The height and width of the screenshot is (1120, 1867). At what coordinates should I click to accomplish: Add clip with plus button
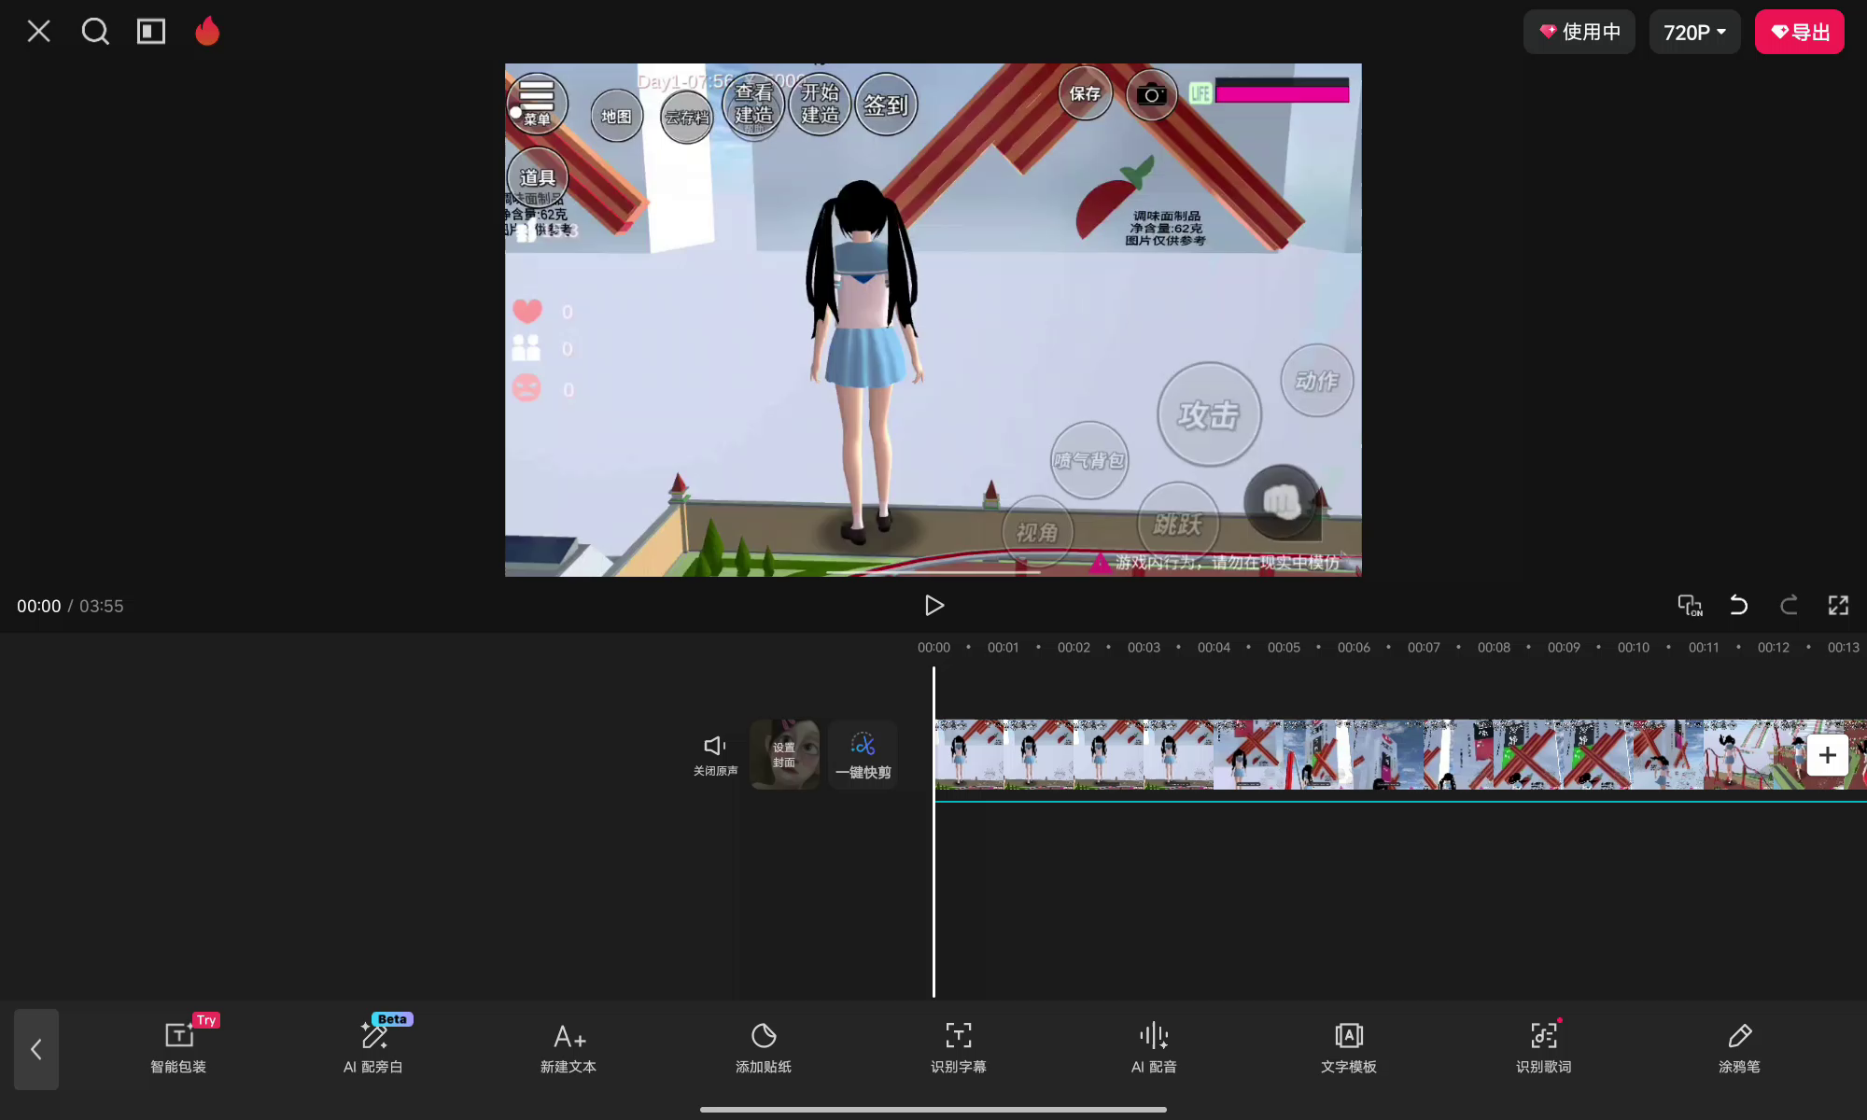tap(1827, 755)
